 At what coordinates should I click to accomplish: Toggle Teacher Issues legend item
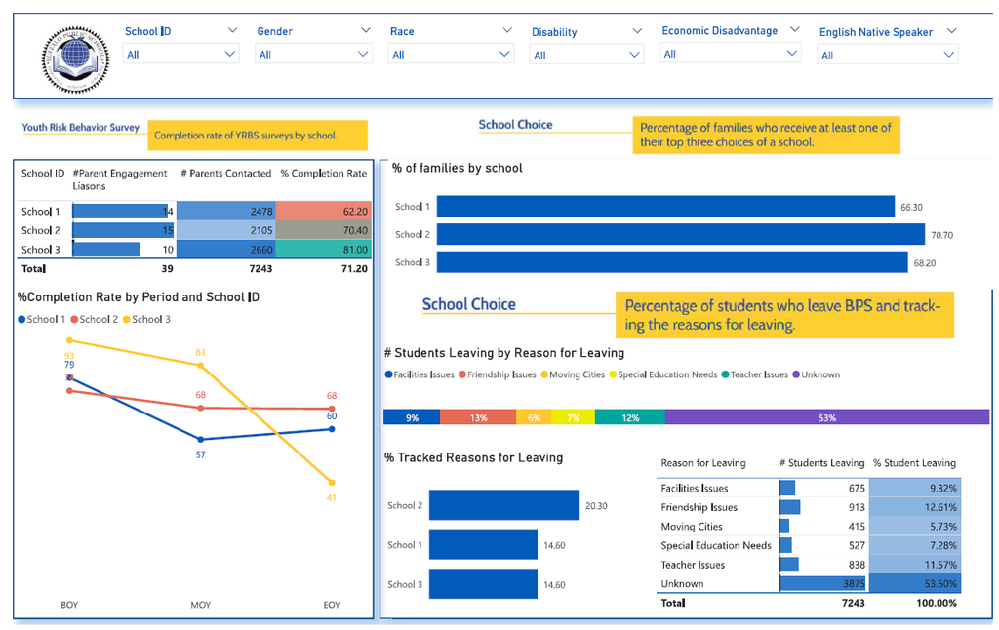point(755,374)
